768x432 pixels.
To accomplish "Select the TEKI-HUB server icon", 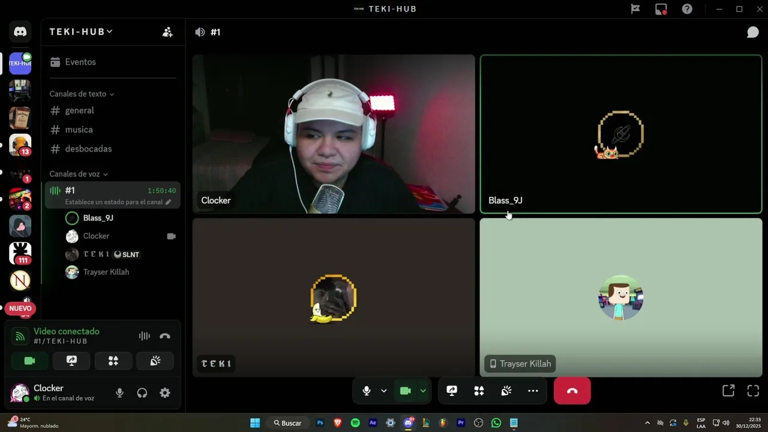I will point(20,63).
